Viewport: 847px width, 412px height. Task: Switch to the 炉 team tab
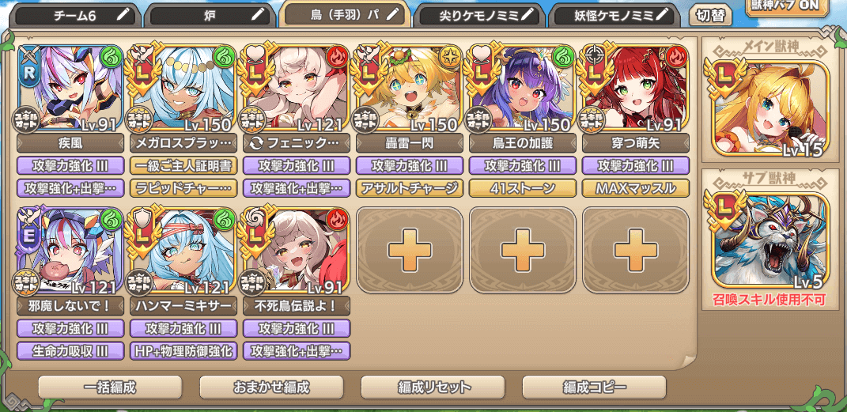[210, 16]
